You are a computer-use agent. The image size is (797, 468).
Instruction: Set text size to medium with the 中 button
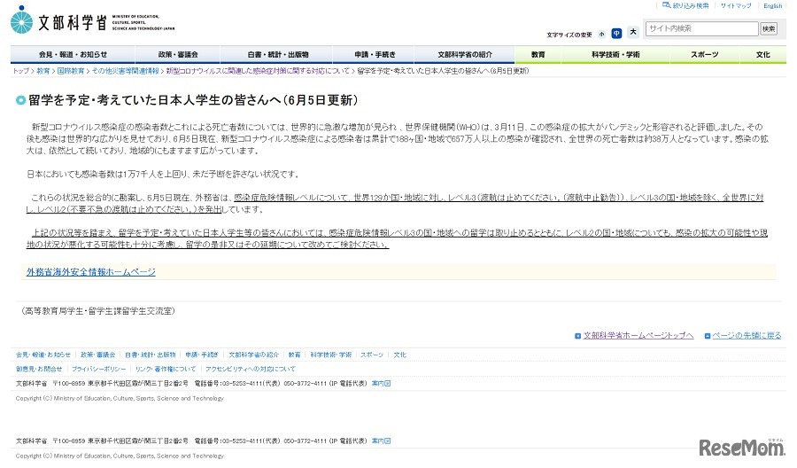616,34
